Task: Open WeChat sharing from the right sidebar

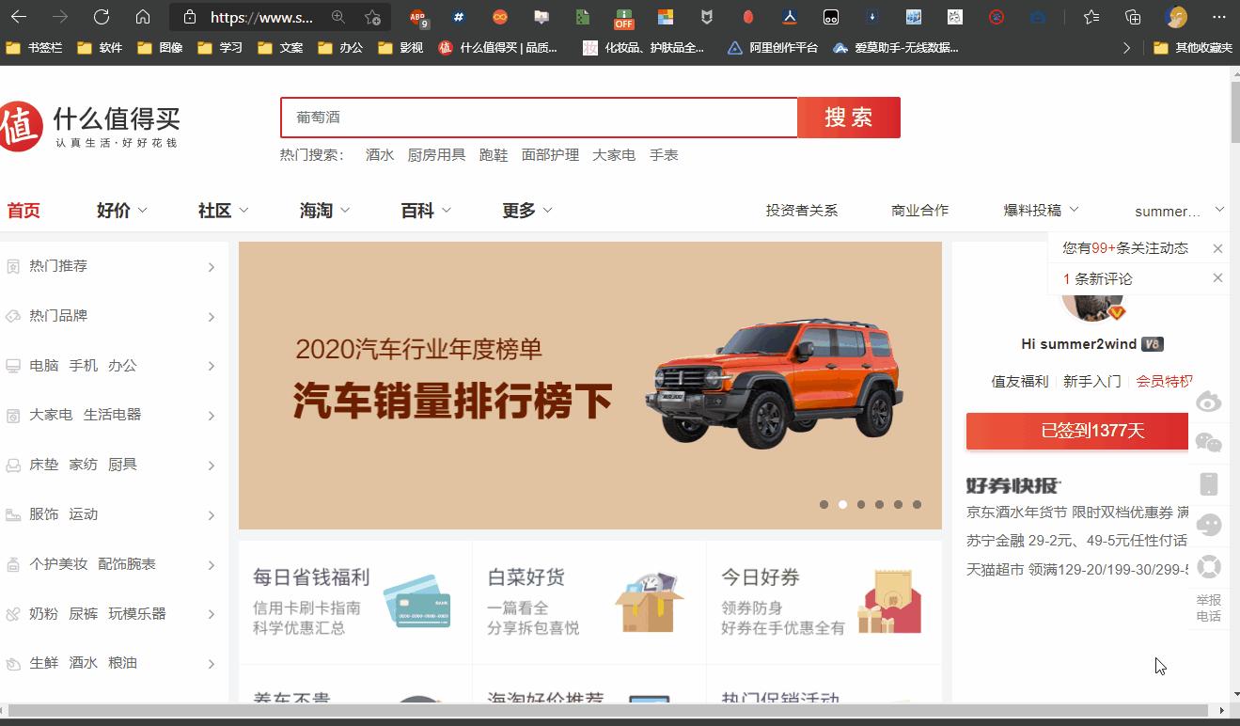Action: pyautogui.click(x=1209, y=442)
